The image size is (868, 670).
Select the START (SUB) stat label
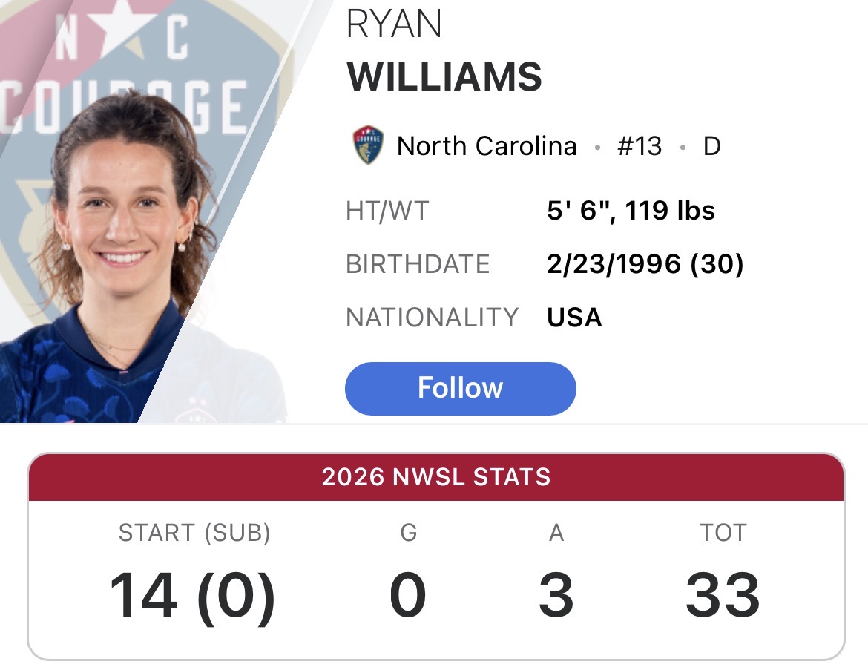click(x=194, y=533)
